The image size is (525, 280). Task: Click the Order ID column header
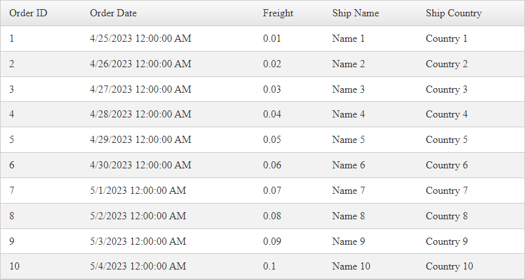27,13
